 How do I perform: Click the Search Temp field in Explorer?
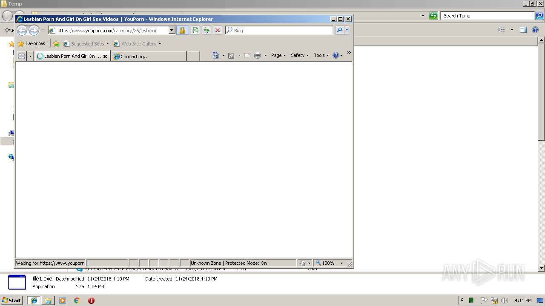(x=488, y=16)
